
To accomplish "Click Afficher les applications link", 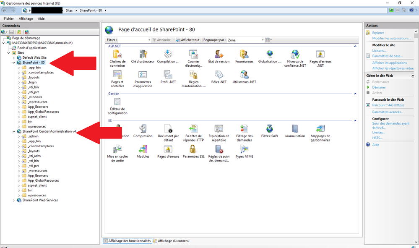I will coord(389,63).
